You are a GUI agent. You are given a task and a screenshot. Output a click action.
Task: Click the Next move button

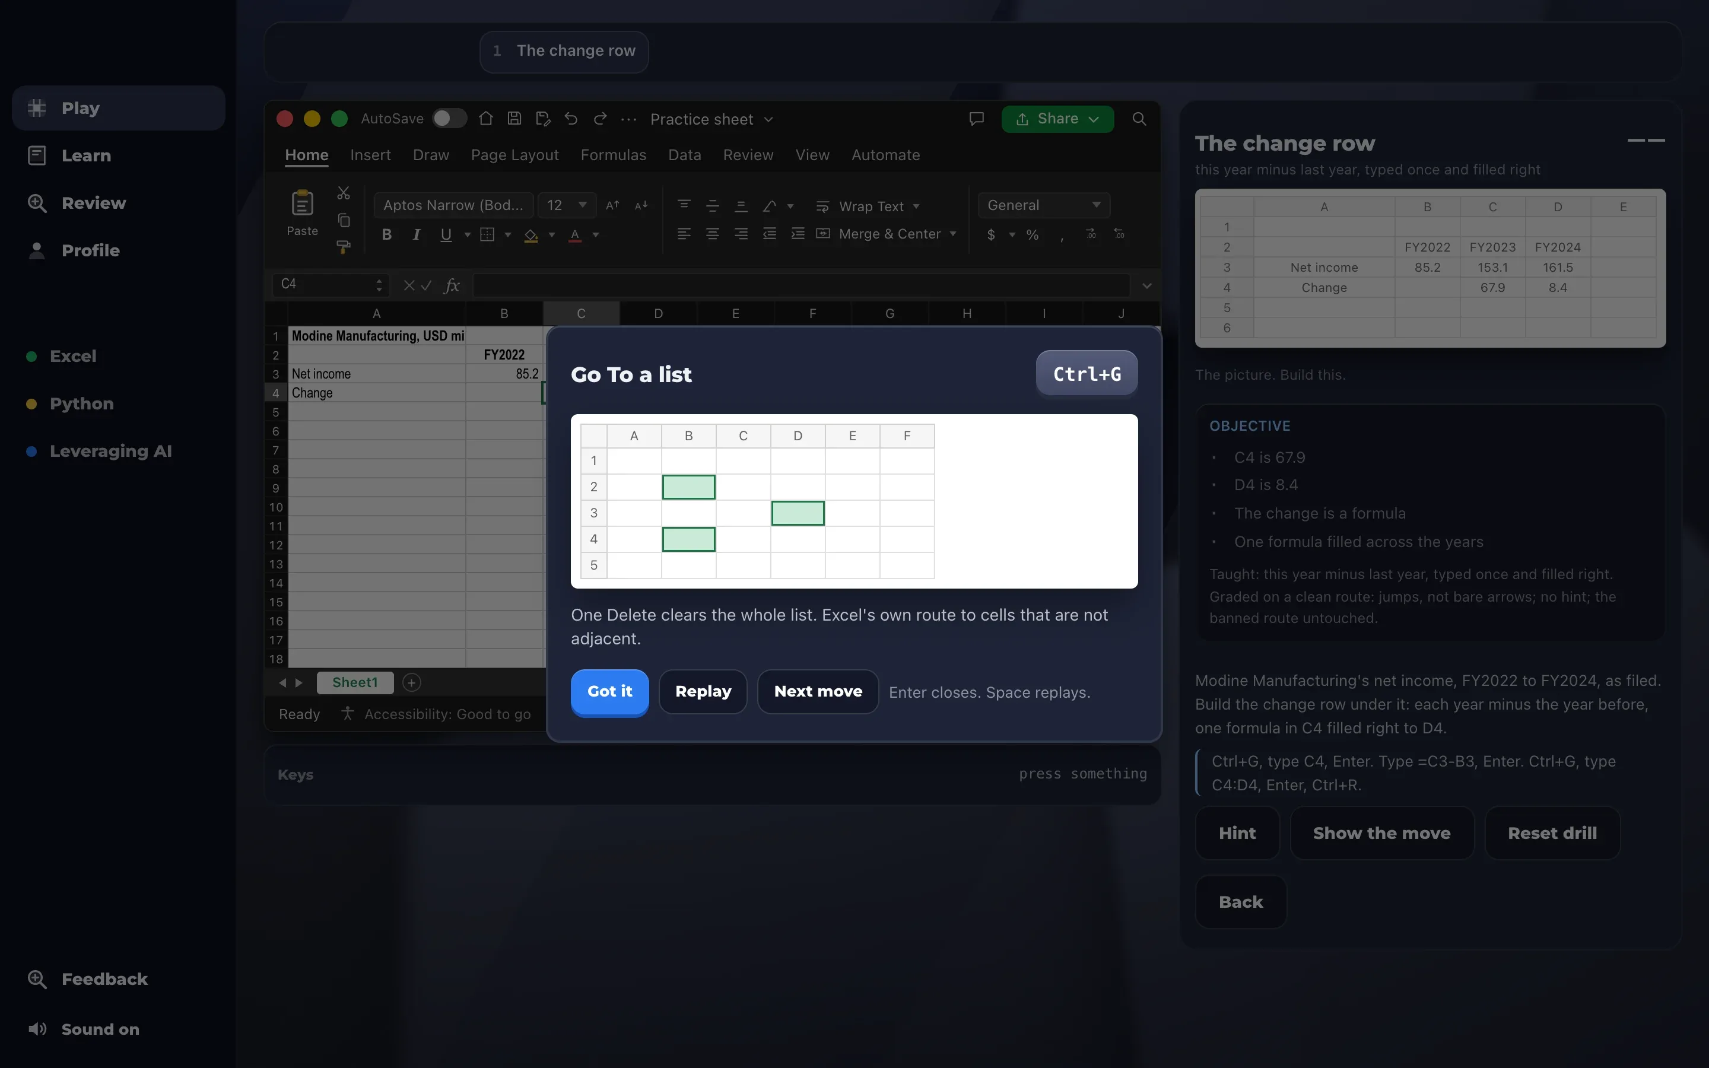tap(818, 691)
